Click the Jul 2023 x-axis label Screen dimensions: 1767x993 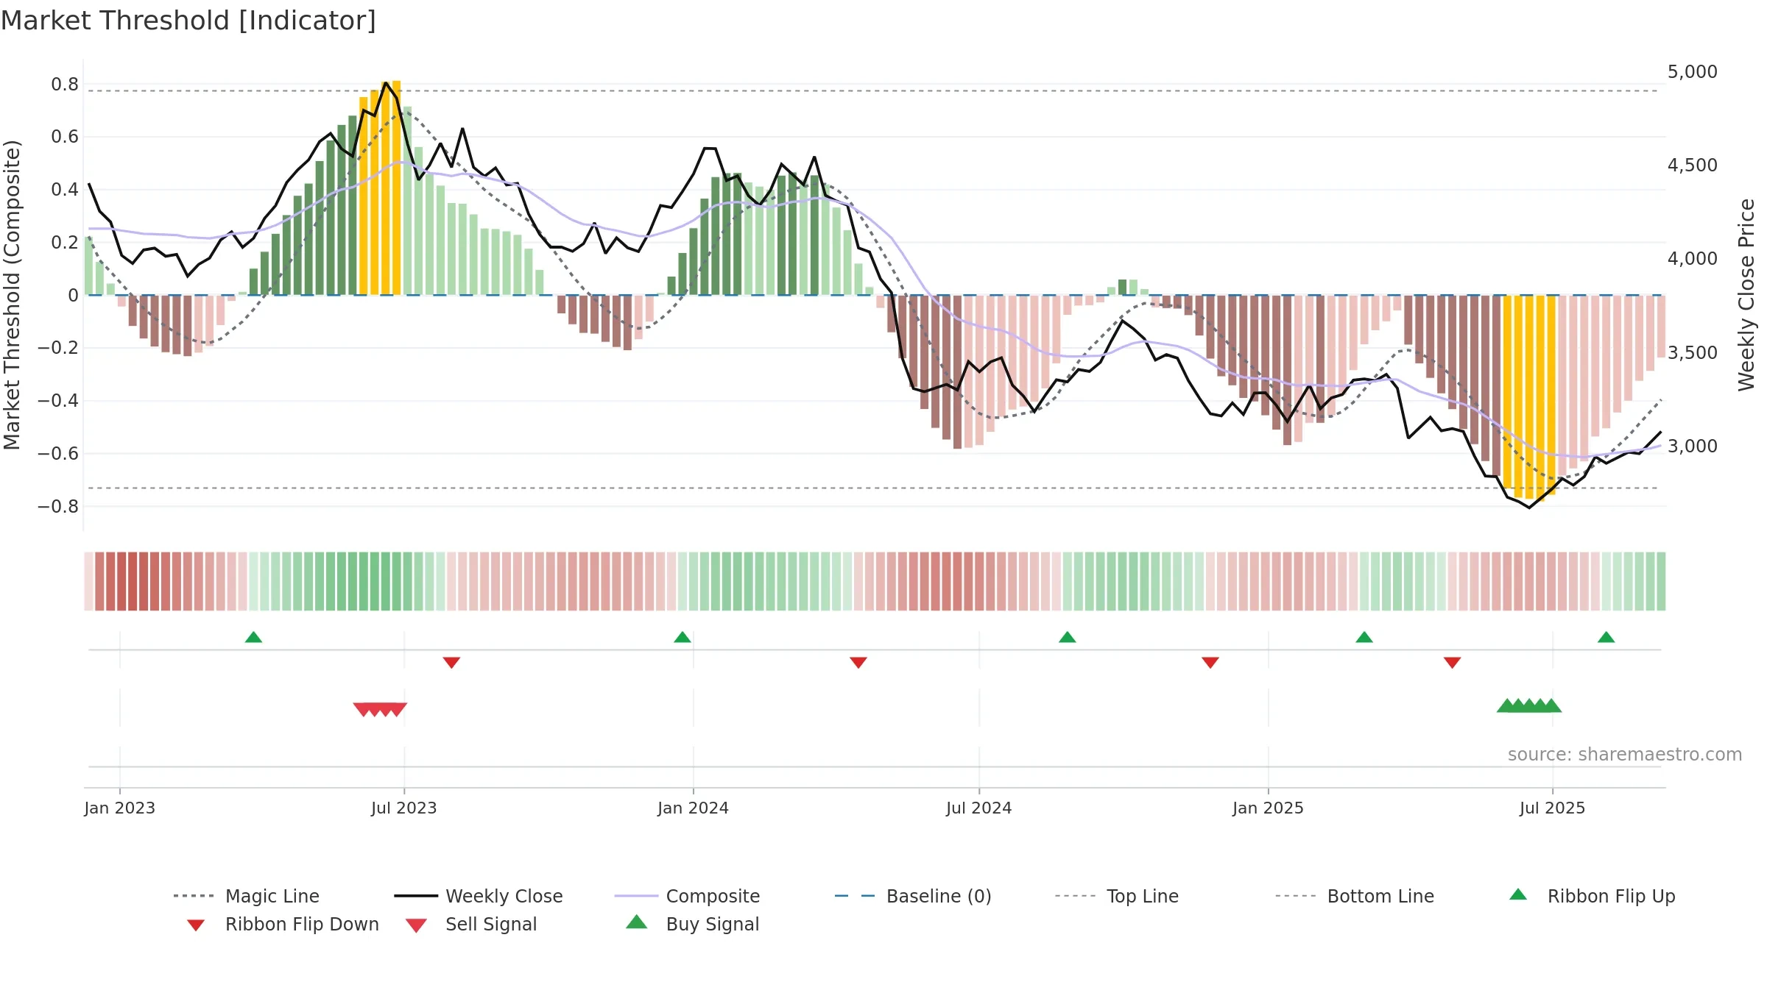click(x=404, y=808)
